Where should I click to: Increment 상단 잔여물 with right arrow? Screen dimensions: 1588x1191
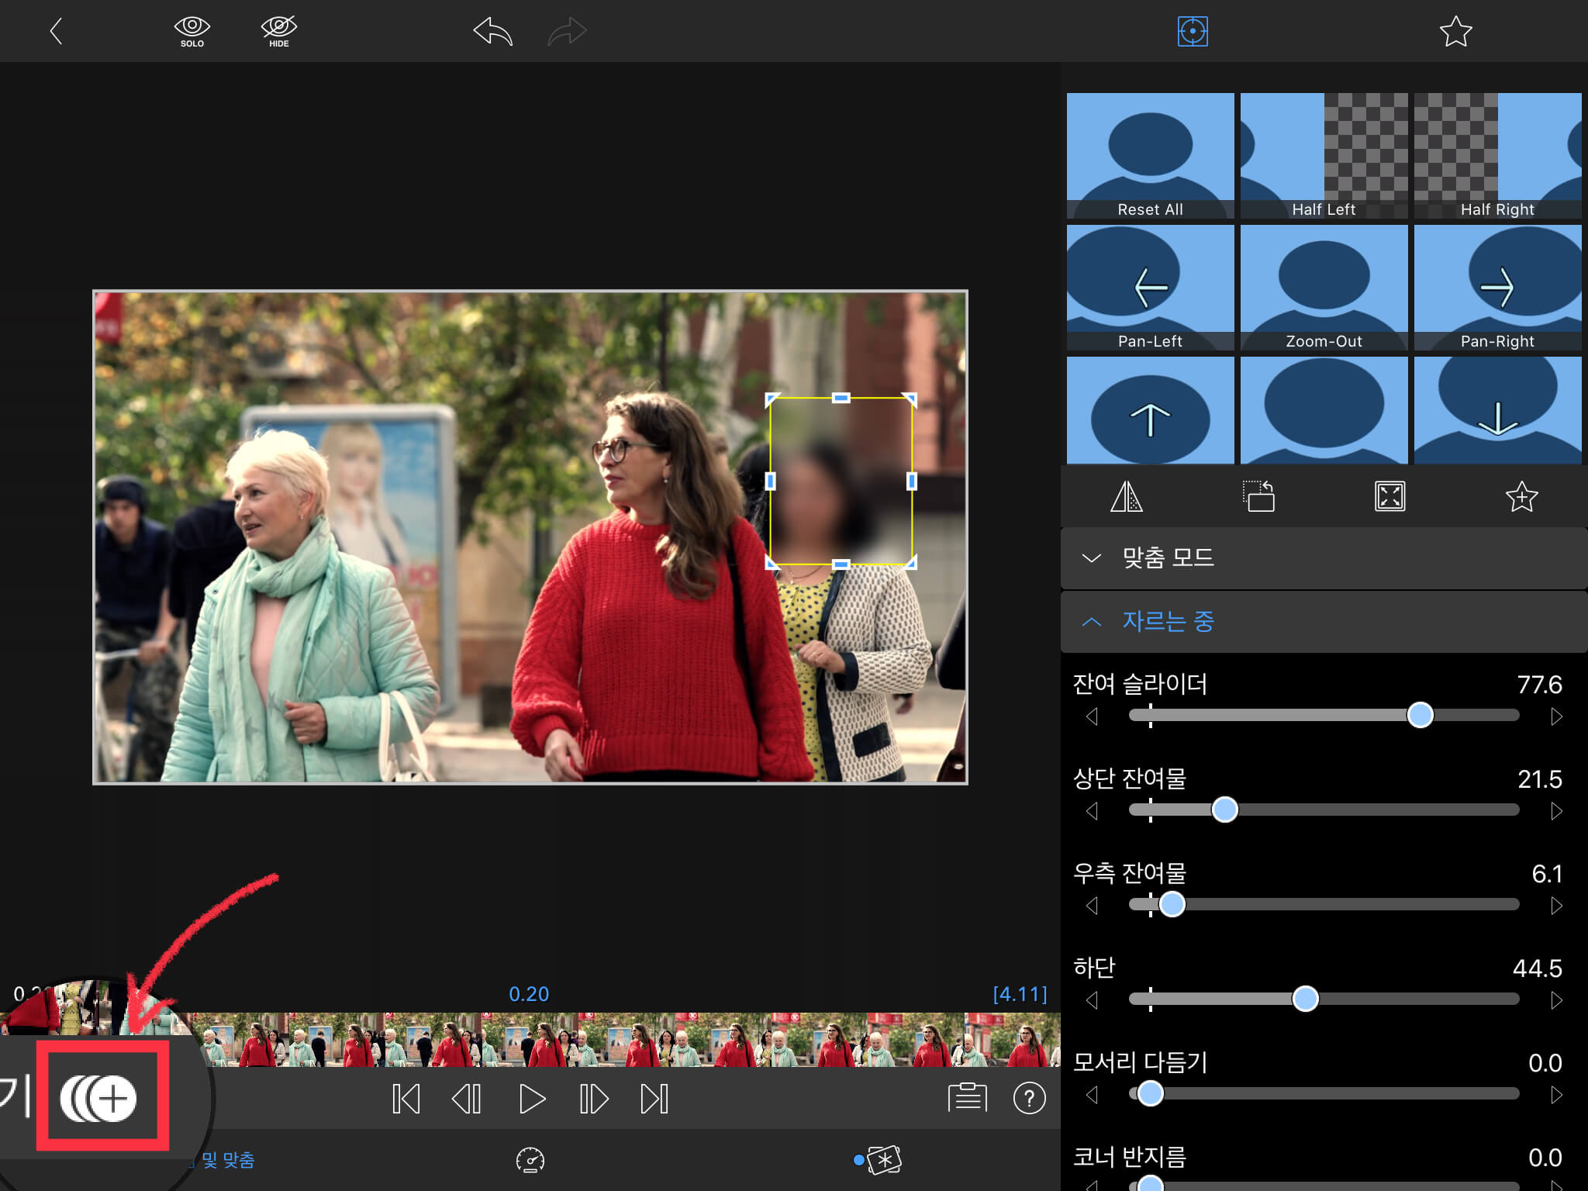[x=1555, y=811]
